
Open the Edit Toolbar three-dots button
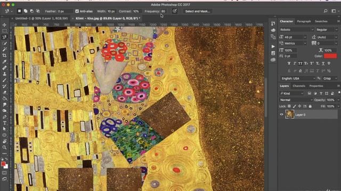[4, 153]
